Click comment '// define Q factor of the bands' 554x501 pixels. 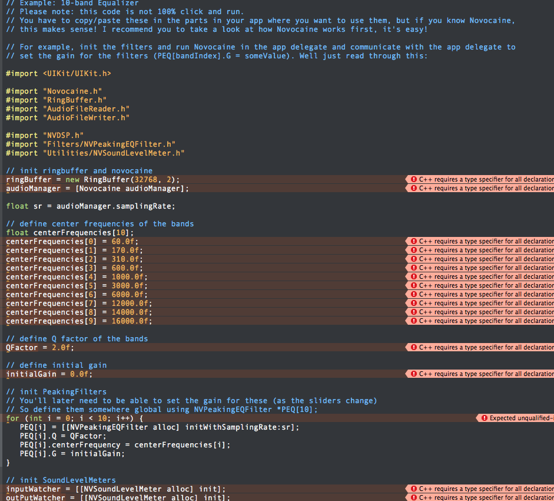coord(77,339)
